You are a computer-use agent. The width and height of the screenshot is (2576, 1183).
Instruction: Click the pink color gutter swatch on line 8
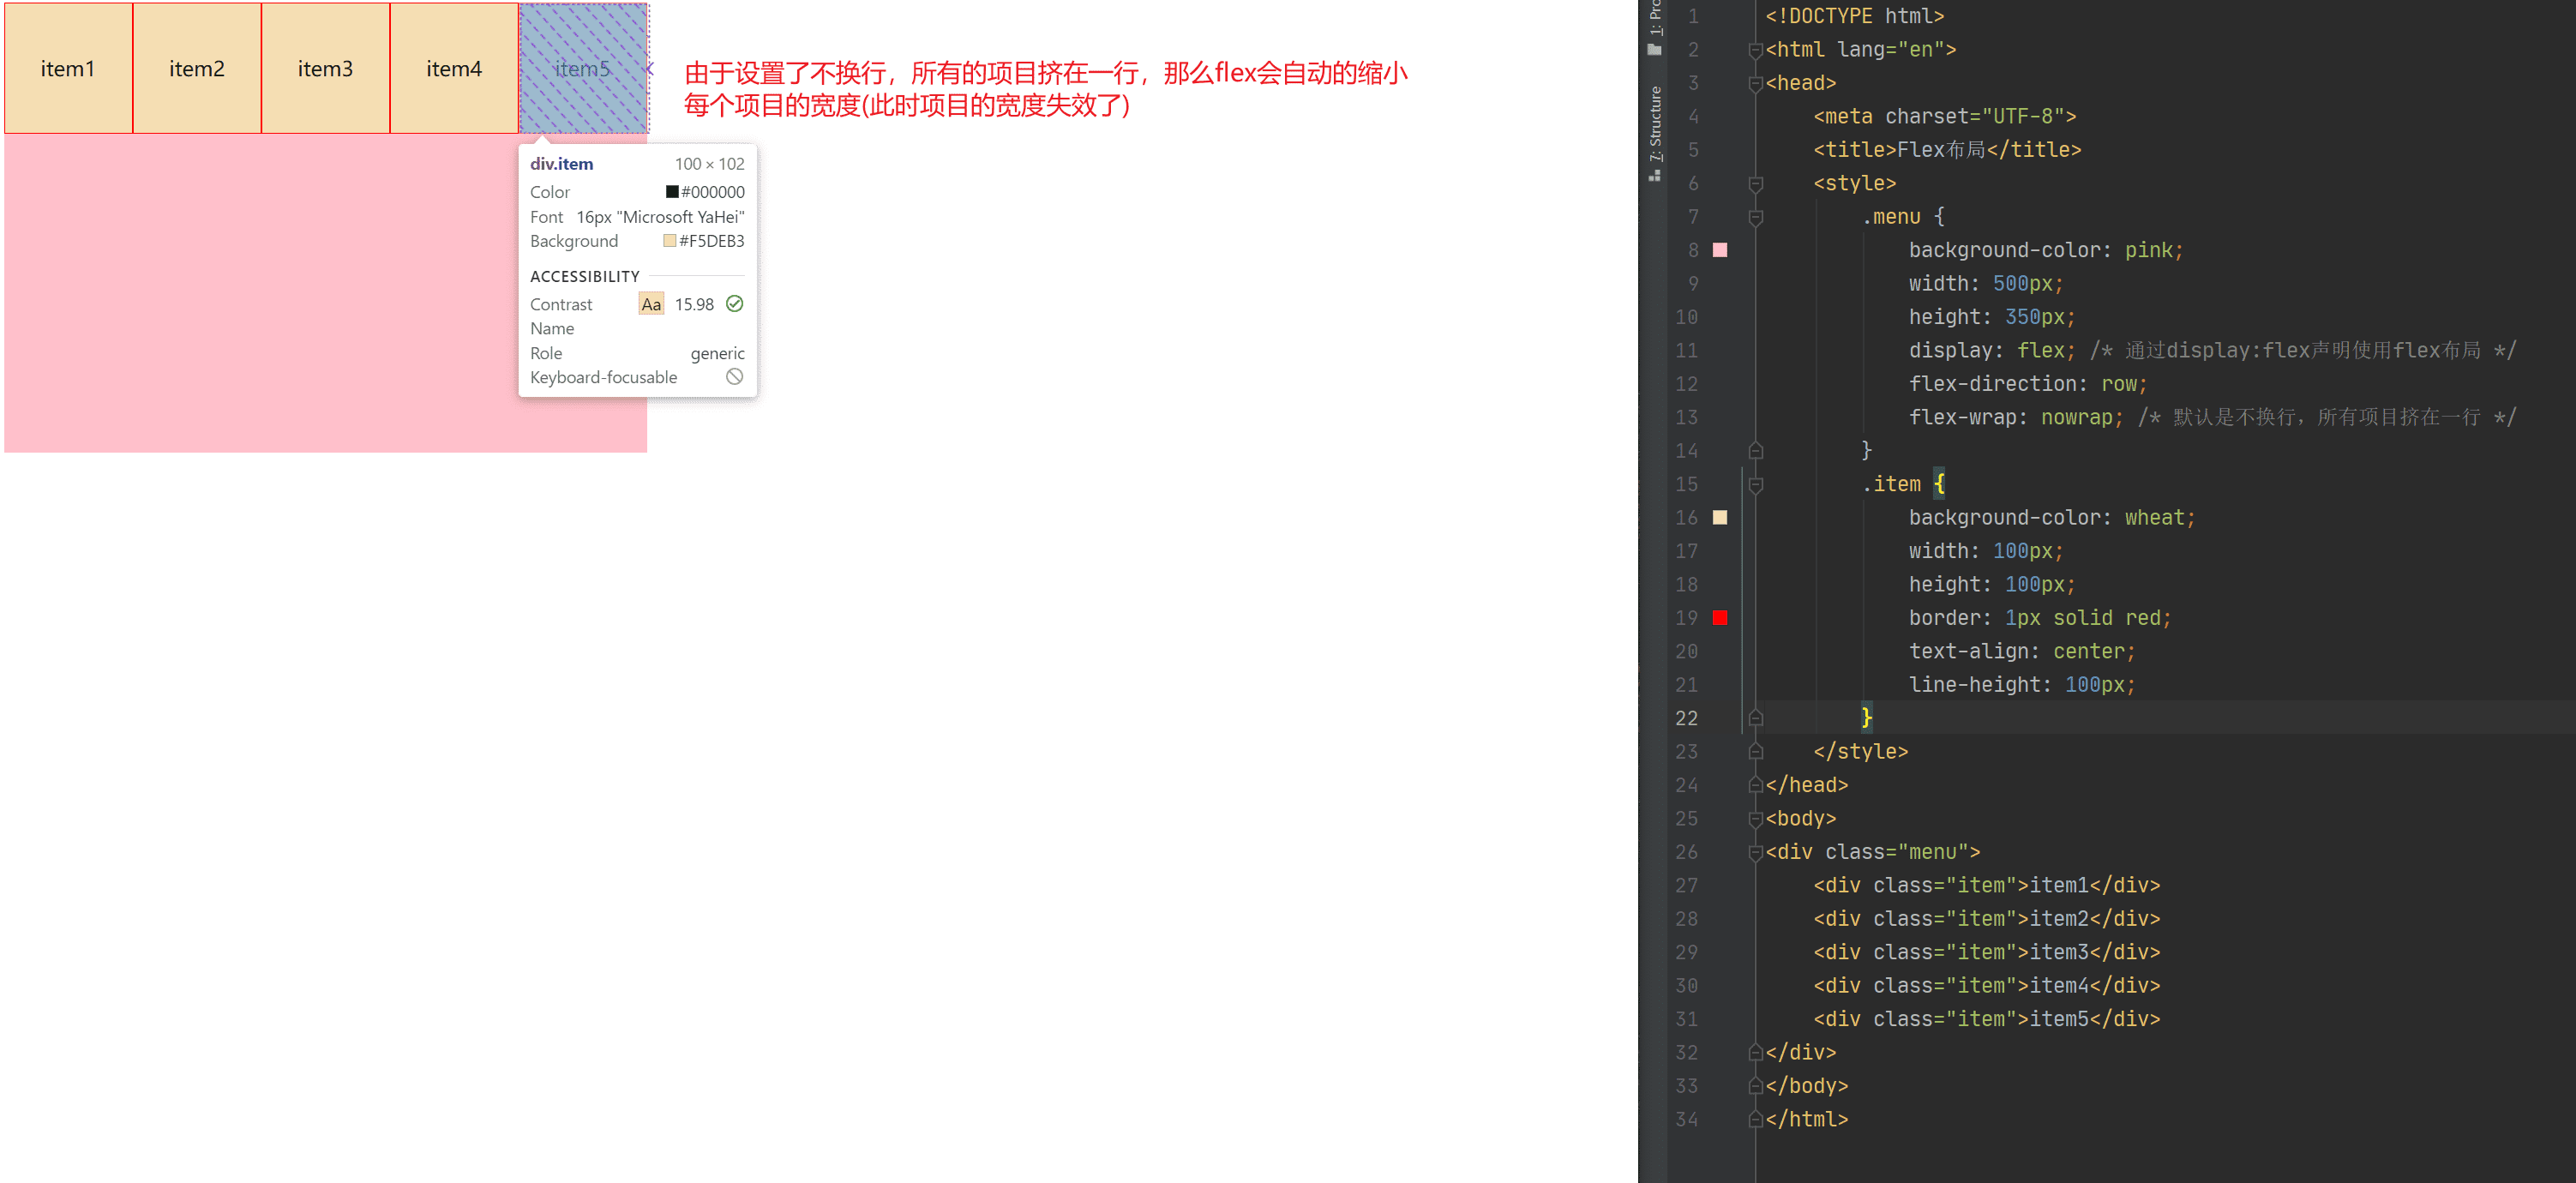point(1720,250)
